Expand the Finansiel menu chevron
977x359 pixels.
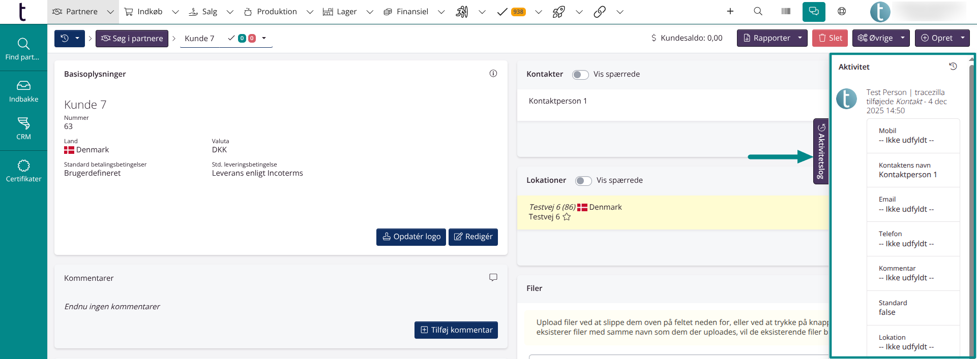[441, 12]
